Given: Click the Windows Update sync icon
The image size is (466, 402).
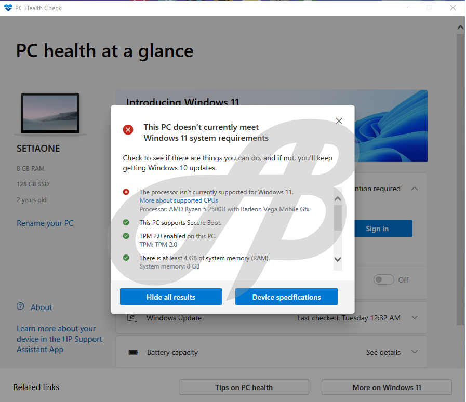Looking at the screenshot, I should tap(132, 317).
